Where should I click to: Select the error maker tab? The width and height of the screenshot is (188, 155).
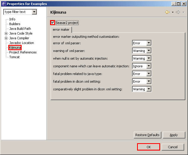[x=61, y=30]
